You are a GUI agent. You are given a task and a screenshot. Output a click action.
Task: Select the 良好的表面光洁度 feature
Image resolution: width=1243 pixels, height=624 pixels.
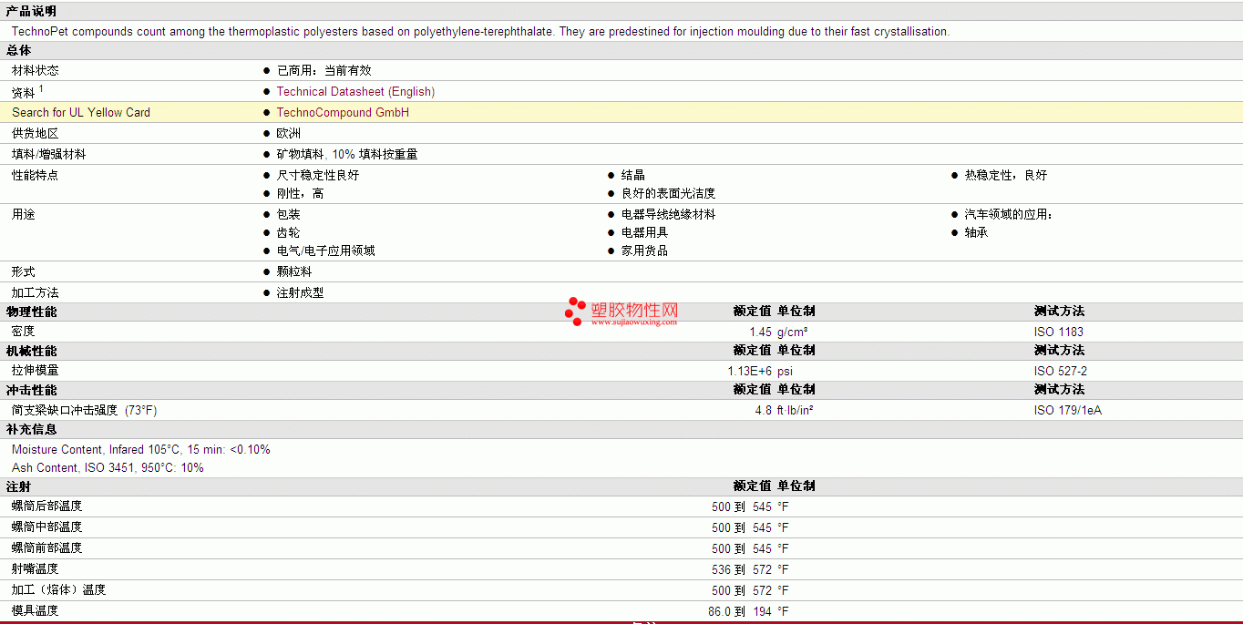click(x=668, y=193)
